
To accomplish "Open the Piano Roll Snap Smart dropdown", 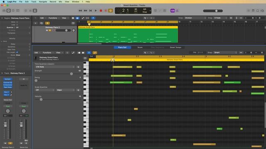I will click(225, 53).
